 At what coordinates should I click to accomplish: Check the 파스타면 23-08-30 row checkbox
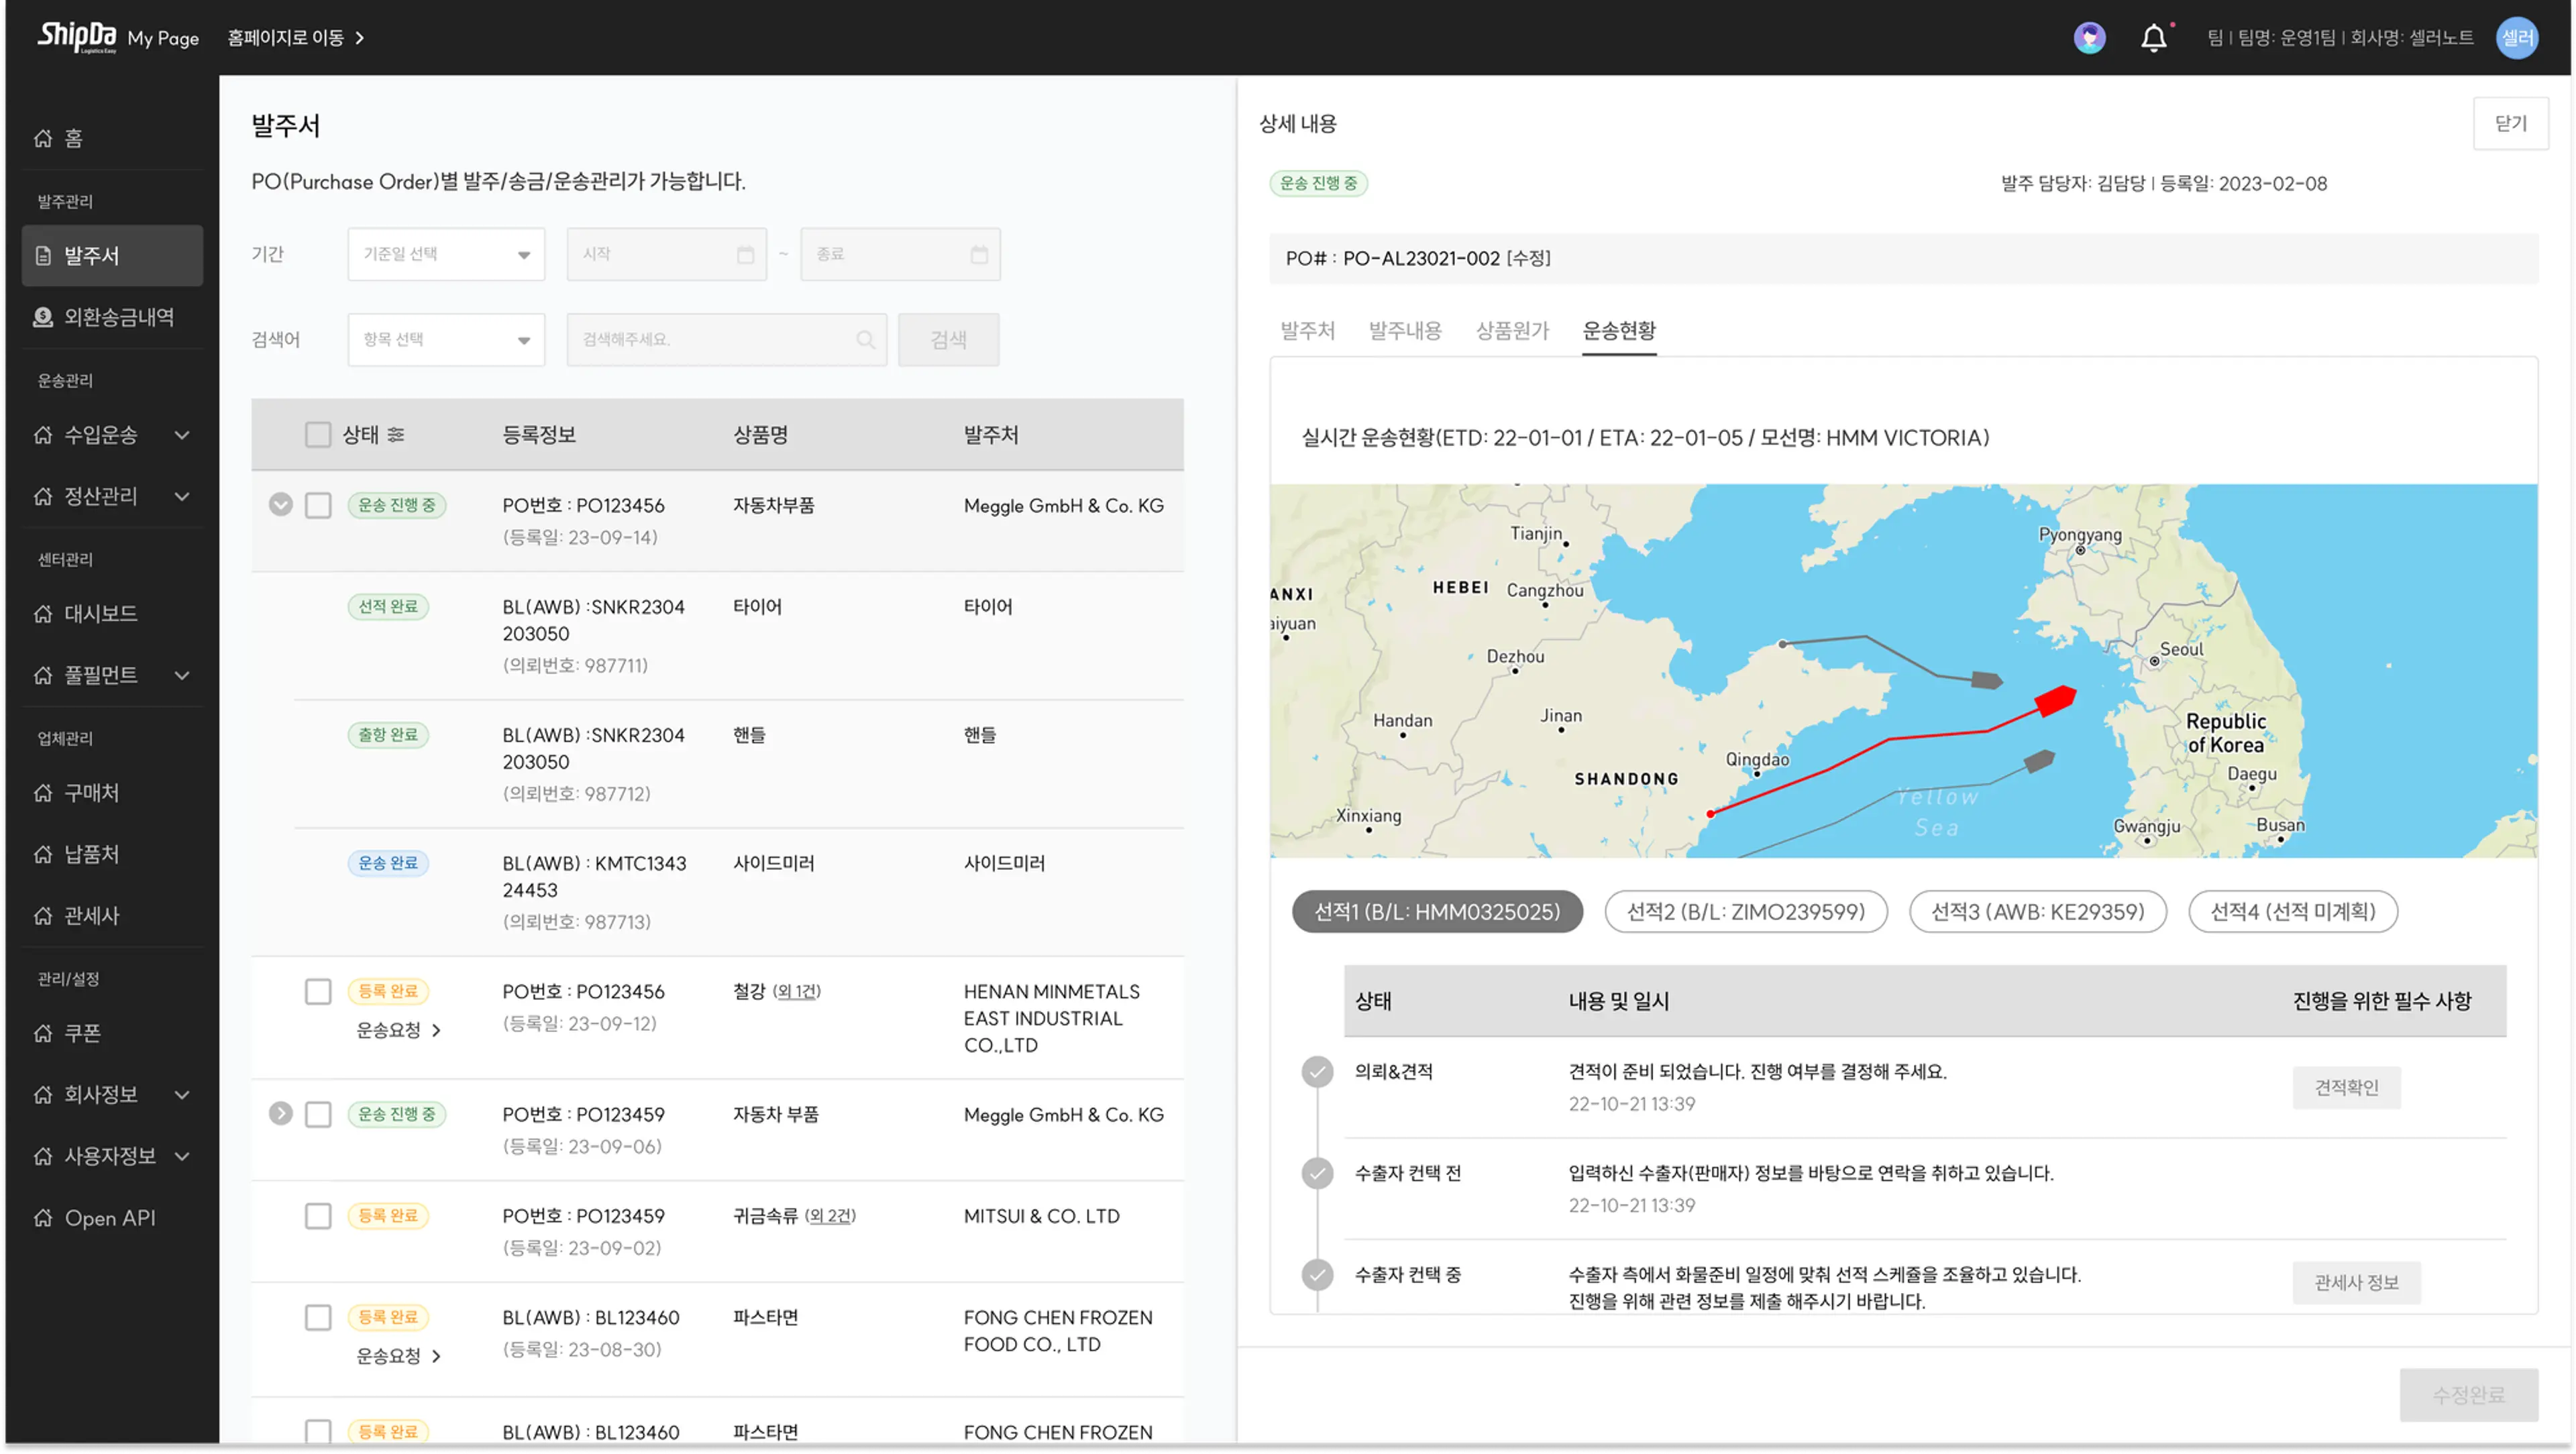318,1317
